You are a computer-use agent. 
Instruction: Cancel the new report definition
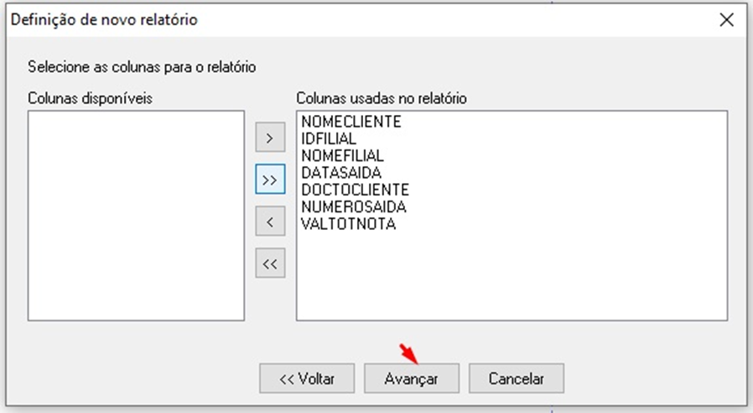click(x=517, y=379)
